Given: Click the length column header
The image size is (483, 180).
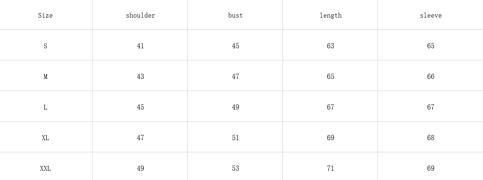Looking at the screenshot, I should (x=331, y=15).
